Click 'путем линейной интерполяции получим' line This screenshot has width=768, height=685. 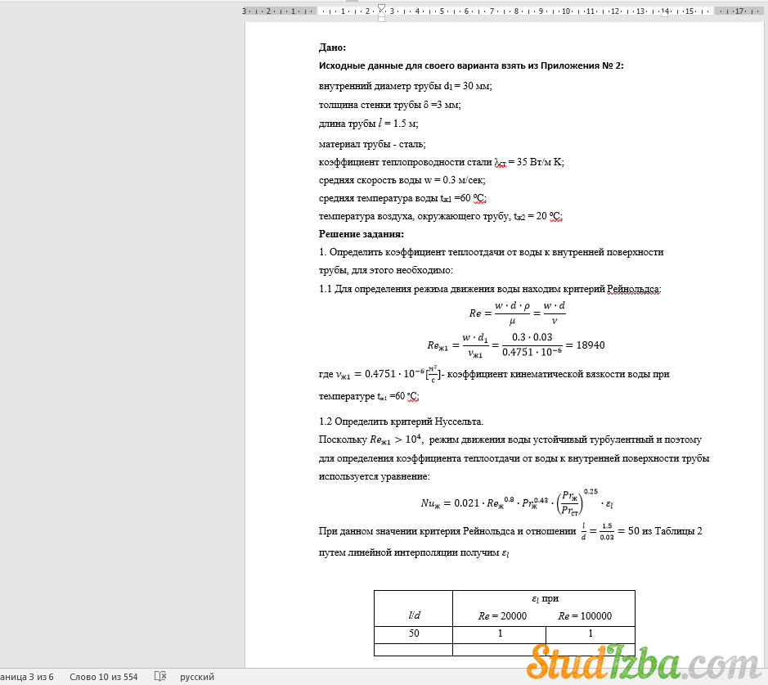click(414, 552)
